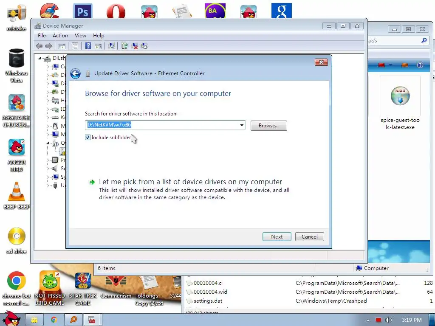Expand the tree node with processor chip icon
Screen dimensions: 435x326
coord(48,160)
